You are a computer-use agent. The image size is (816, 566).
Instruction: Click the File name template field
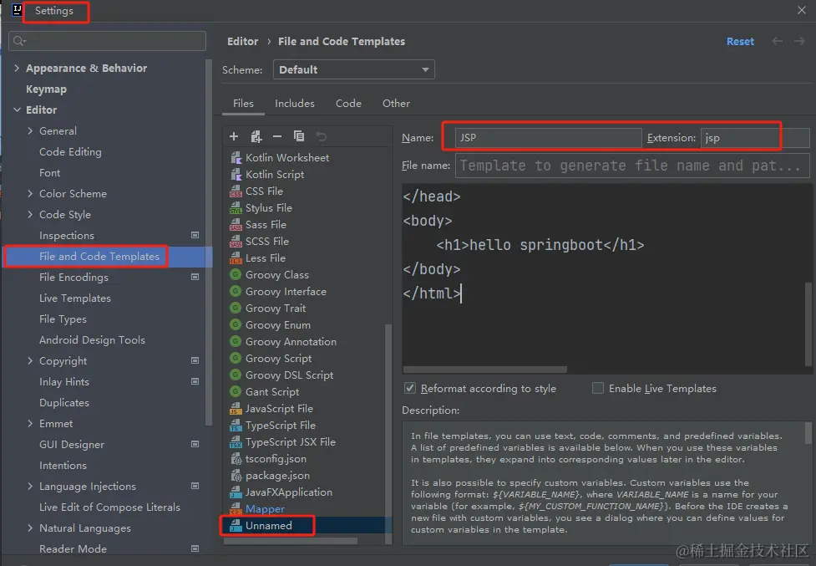(x=632, y=166)
